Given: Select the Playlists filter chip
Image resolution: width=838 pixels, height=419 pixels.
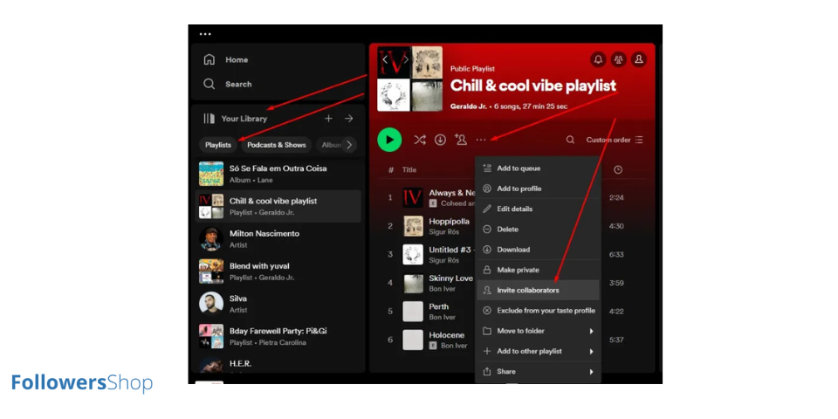Looking at the screenshot, I should pyautogui.click(x=218, y=145).
